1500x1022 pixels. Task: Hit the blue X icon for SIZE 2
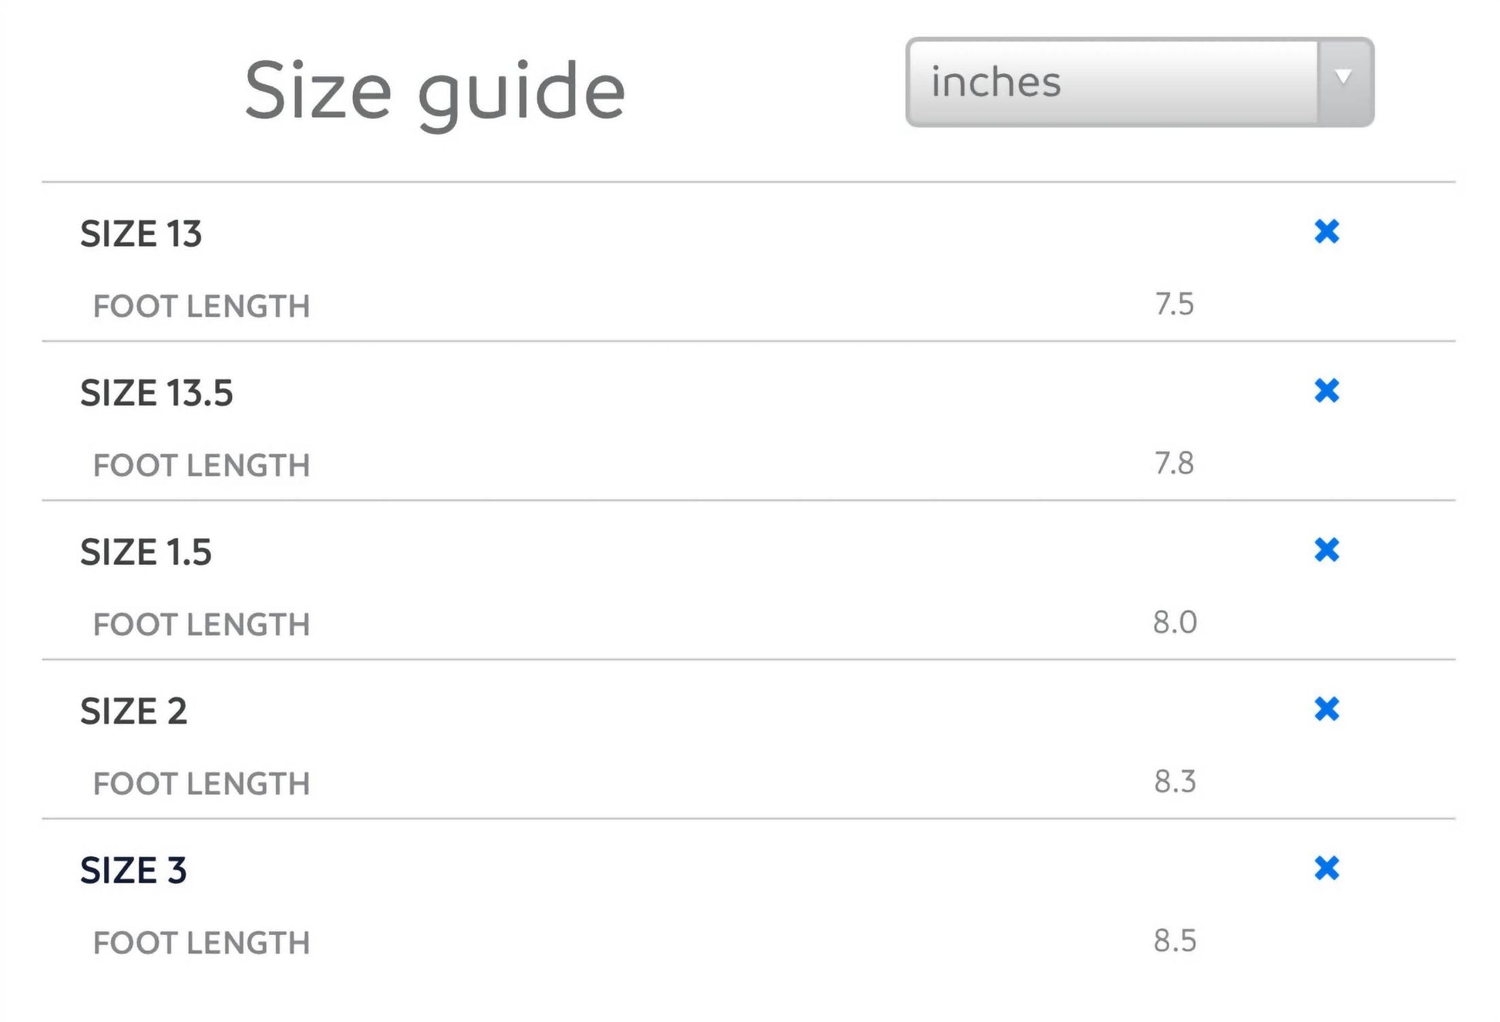pos(1327,709)
